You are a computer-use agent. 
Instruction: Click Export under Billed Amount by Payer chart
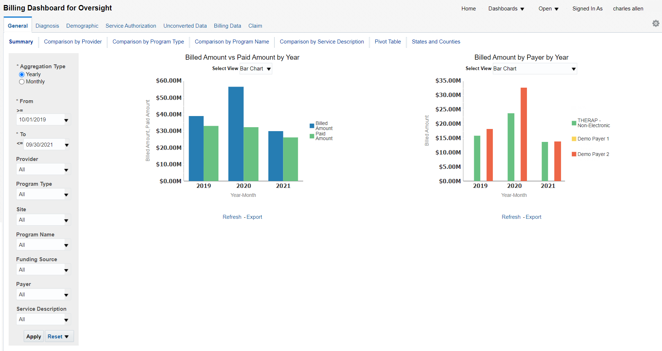point(533,217)
